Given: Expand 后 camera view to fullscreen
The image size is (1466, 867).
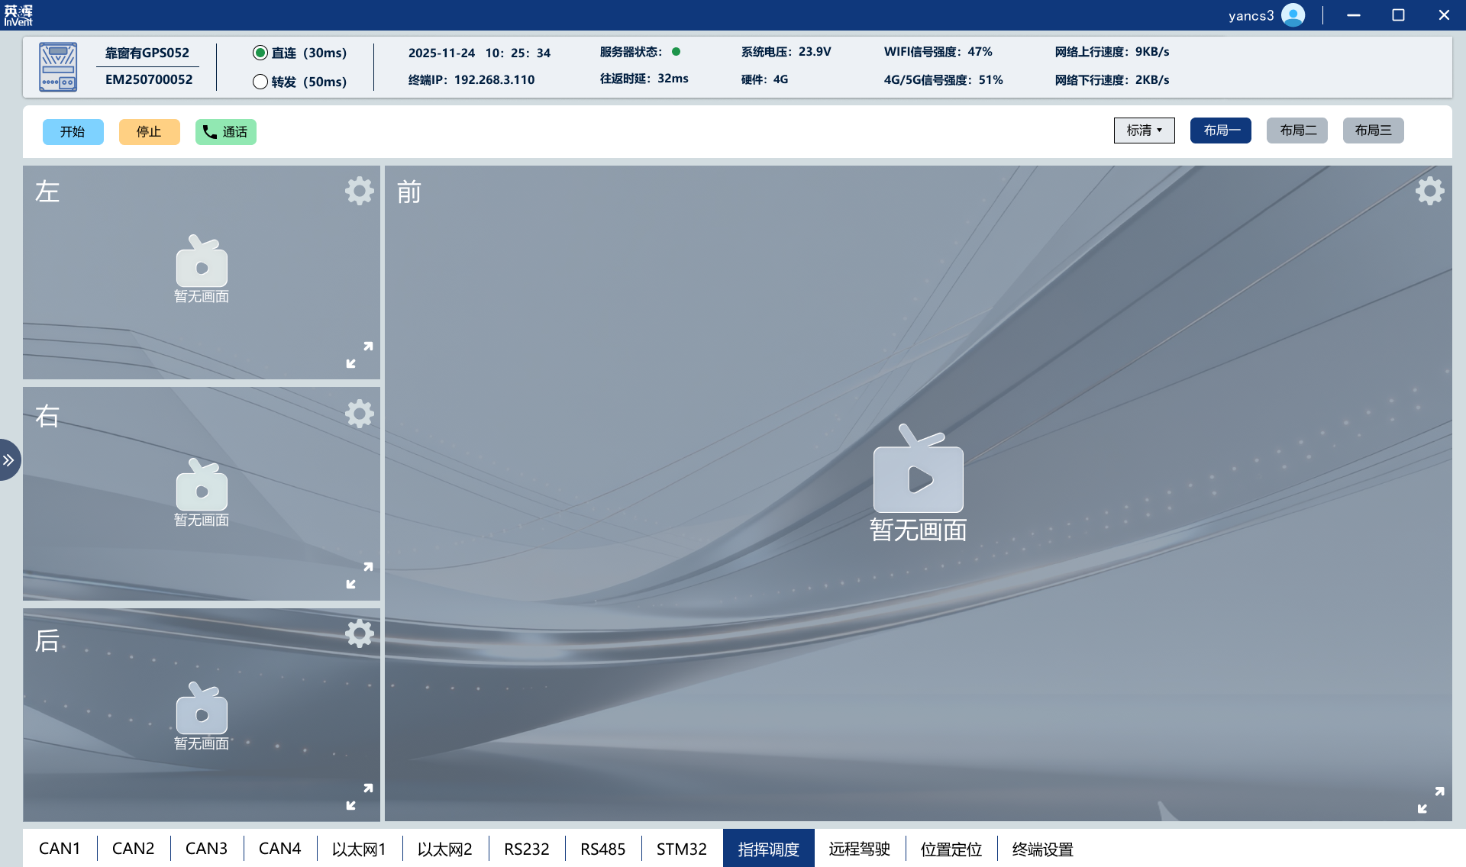Looking at the screenshot, I should click(x=360, y=797).
